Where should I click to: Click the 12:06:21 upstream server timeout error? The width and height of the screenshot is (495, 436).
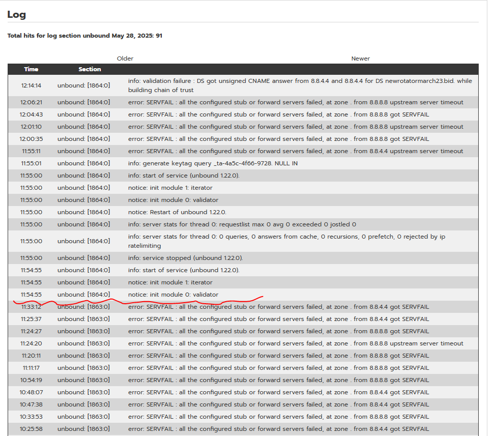296,102
